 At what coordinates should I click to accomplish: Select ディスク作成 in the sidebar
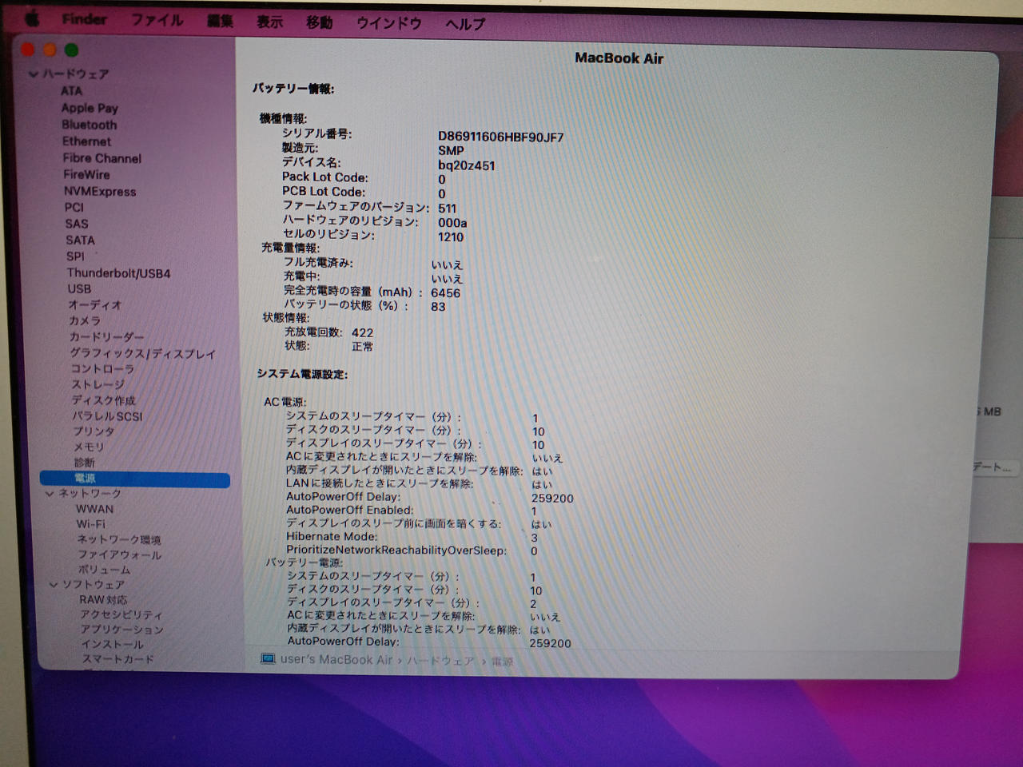tap(103, 400)
